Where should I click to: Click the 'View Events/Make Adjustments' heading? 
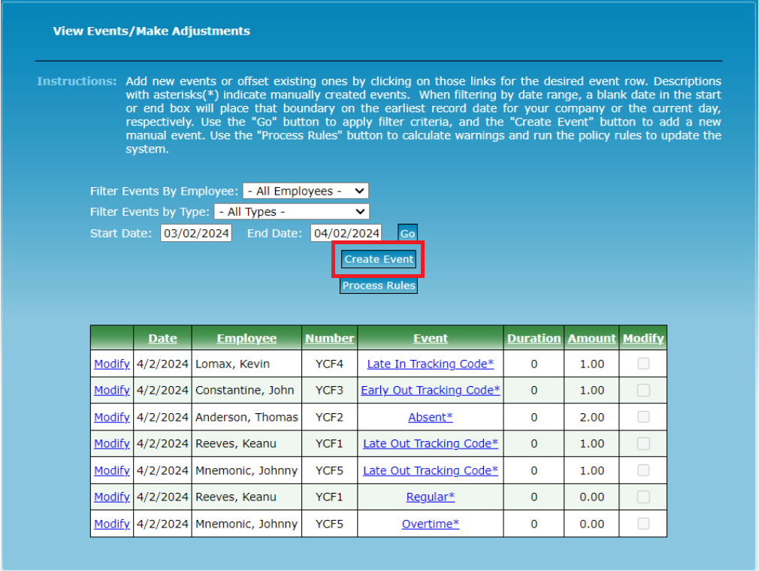(x=152, y=31)
